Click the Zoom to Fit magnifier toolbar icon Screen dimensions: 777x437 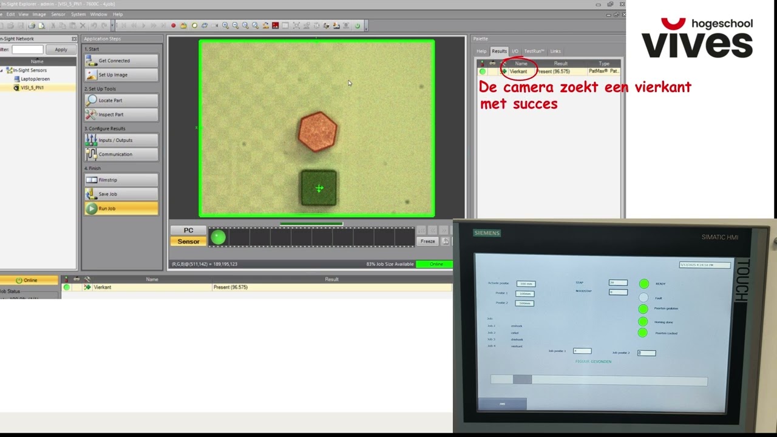255,25
